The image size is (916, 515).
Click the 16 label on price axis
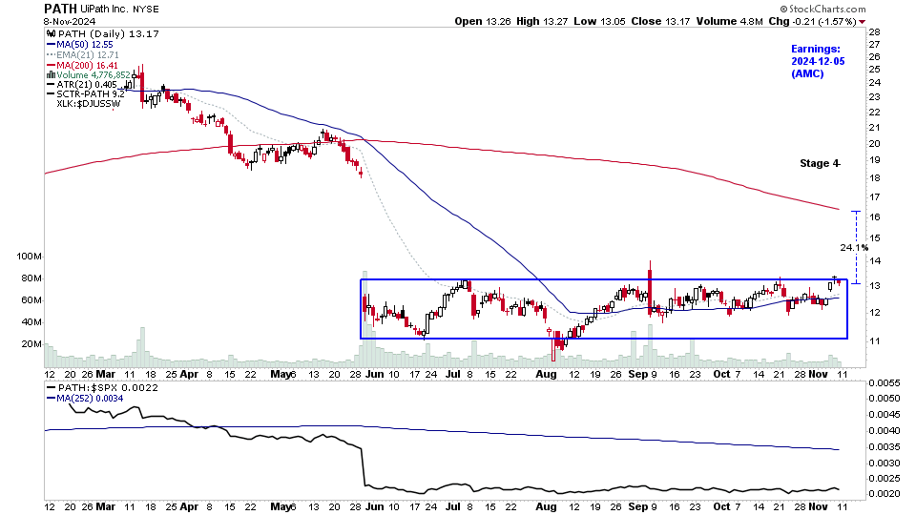click(875, 217)
